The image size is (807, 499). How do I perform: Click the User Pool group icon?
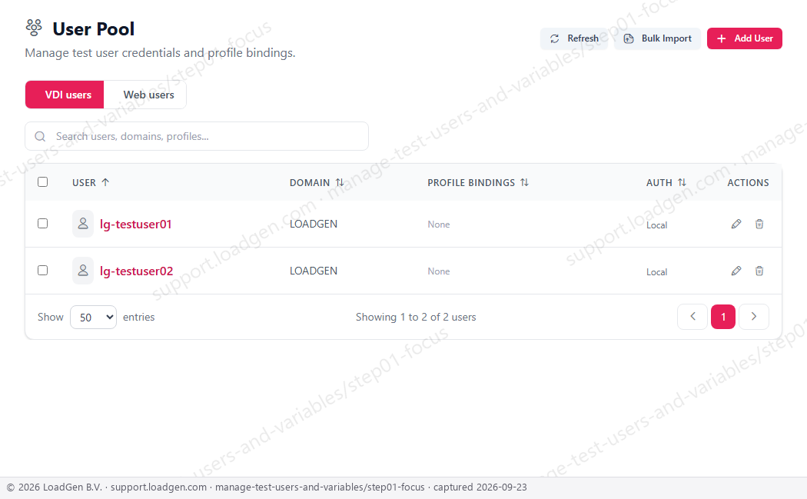(x=34, y=28)
